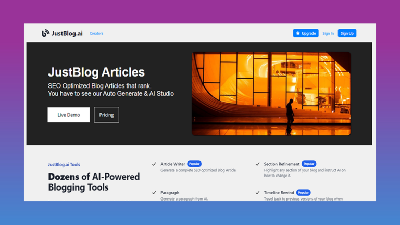Click the Paragraph checkmark icon
The width and height of the screenshot is (400, 225).
pyautogui.click(x=154, y=193)
